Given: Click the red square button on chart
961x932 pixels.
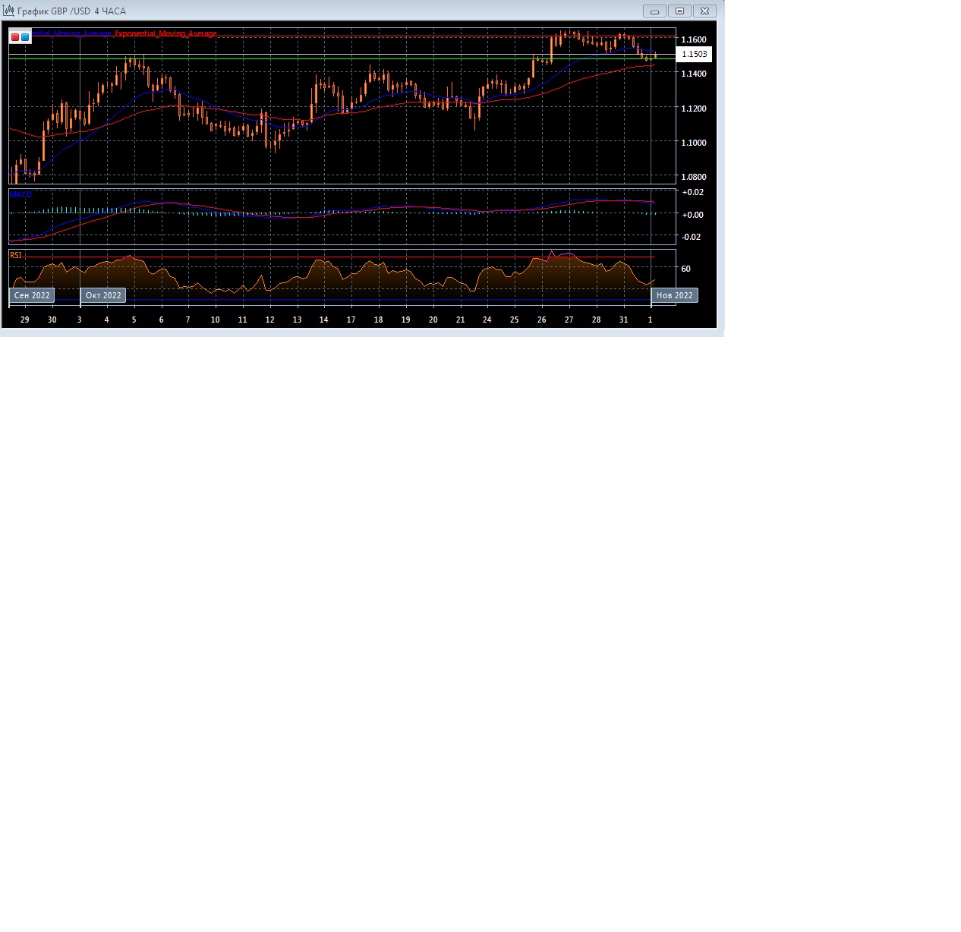Looking at the screenshot, I should (x=15, y=36).
